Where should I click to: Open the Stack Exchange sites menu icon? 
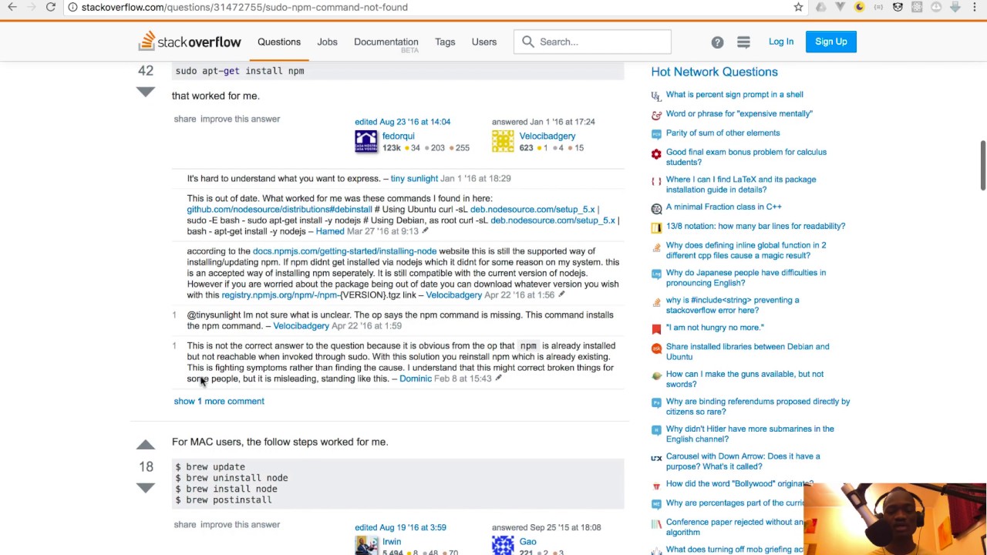tap(743, 42)
